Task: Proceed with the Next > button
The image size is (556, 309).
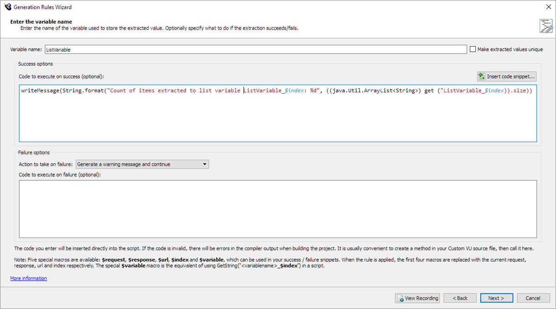Action: point(496,298)
